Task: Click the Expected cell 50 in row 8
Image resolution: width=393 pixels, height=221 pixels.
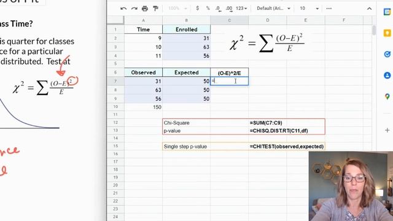Action: 187,90
